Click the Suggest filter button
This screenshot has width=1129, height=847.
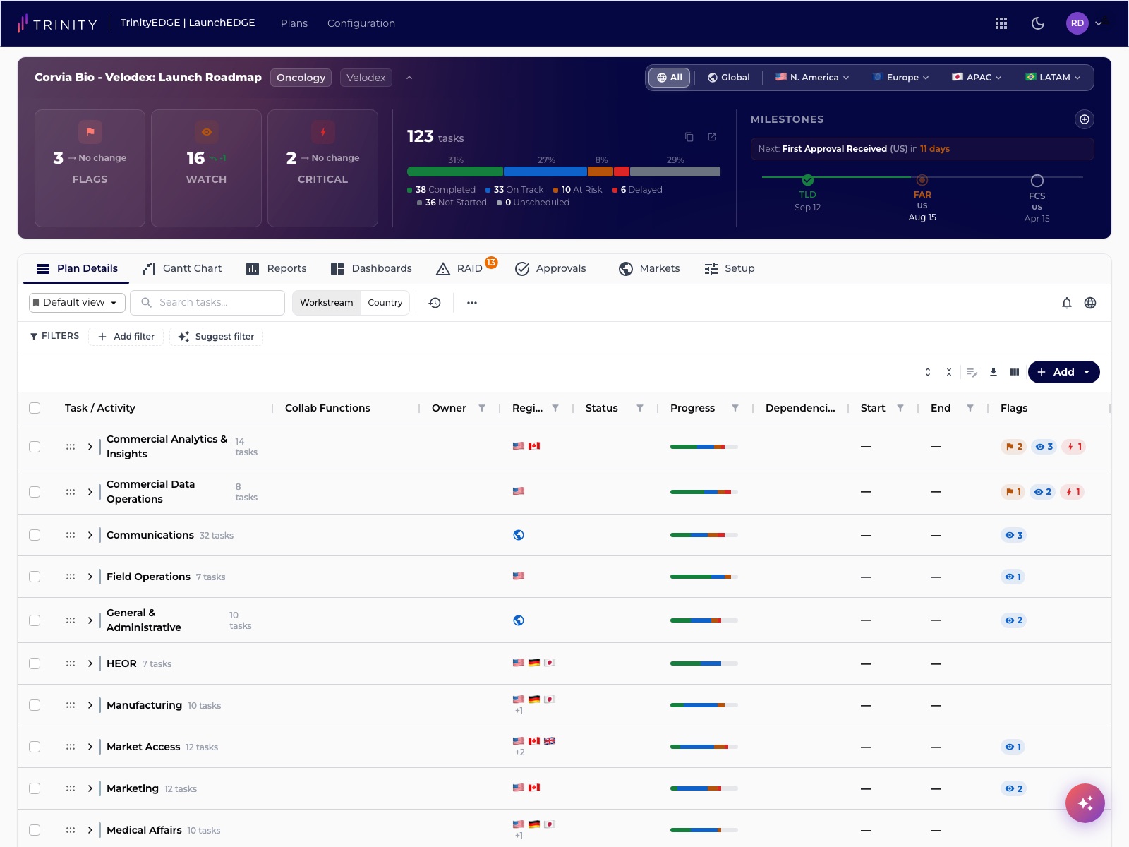pos(216,337)
